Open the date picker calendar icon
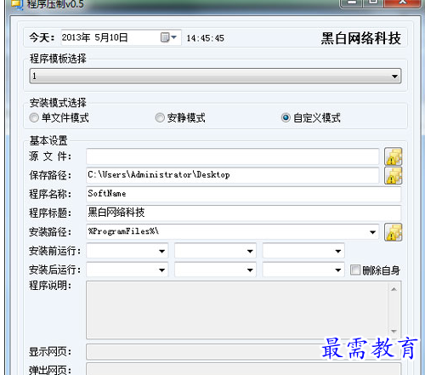 click(168, 37)
